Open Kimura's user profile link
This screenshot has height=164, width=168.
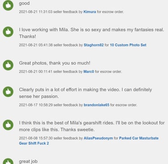(90, 12)
